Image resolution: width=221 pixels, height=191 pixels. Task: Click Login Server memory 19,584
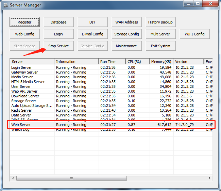point(166,67)
